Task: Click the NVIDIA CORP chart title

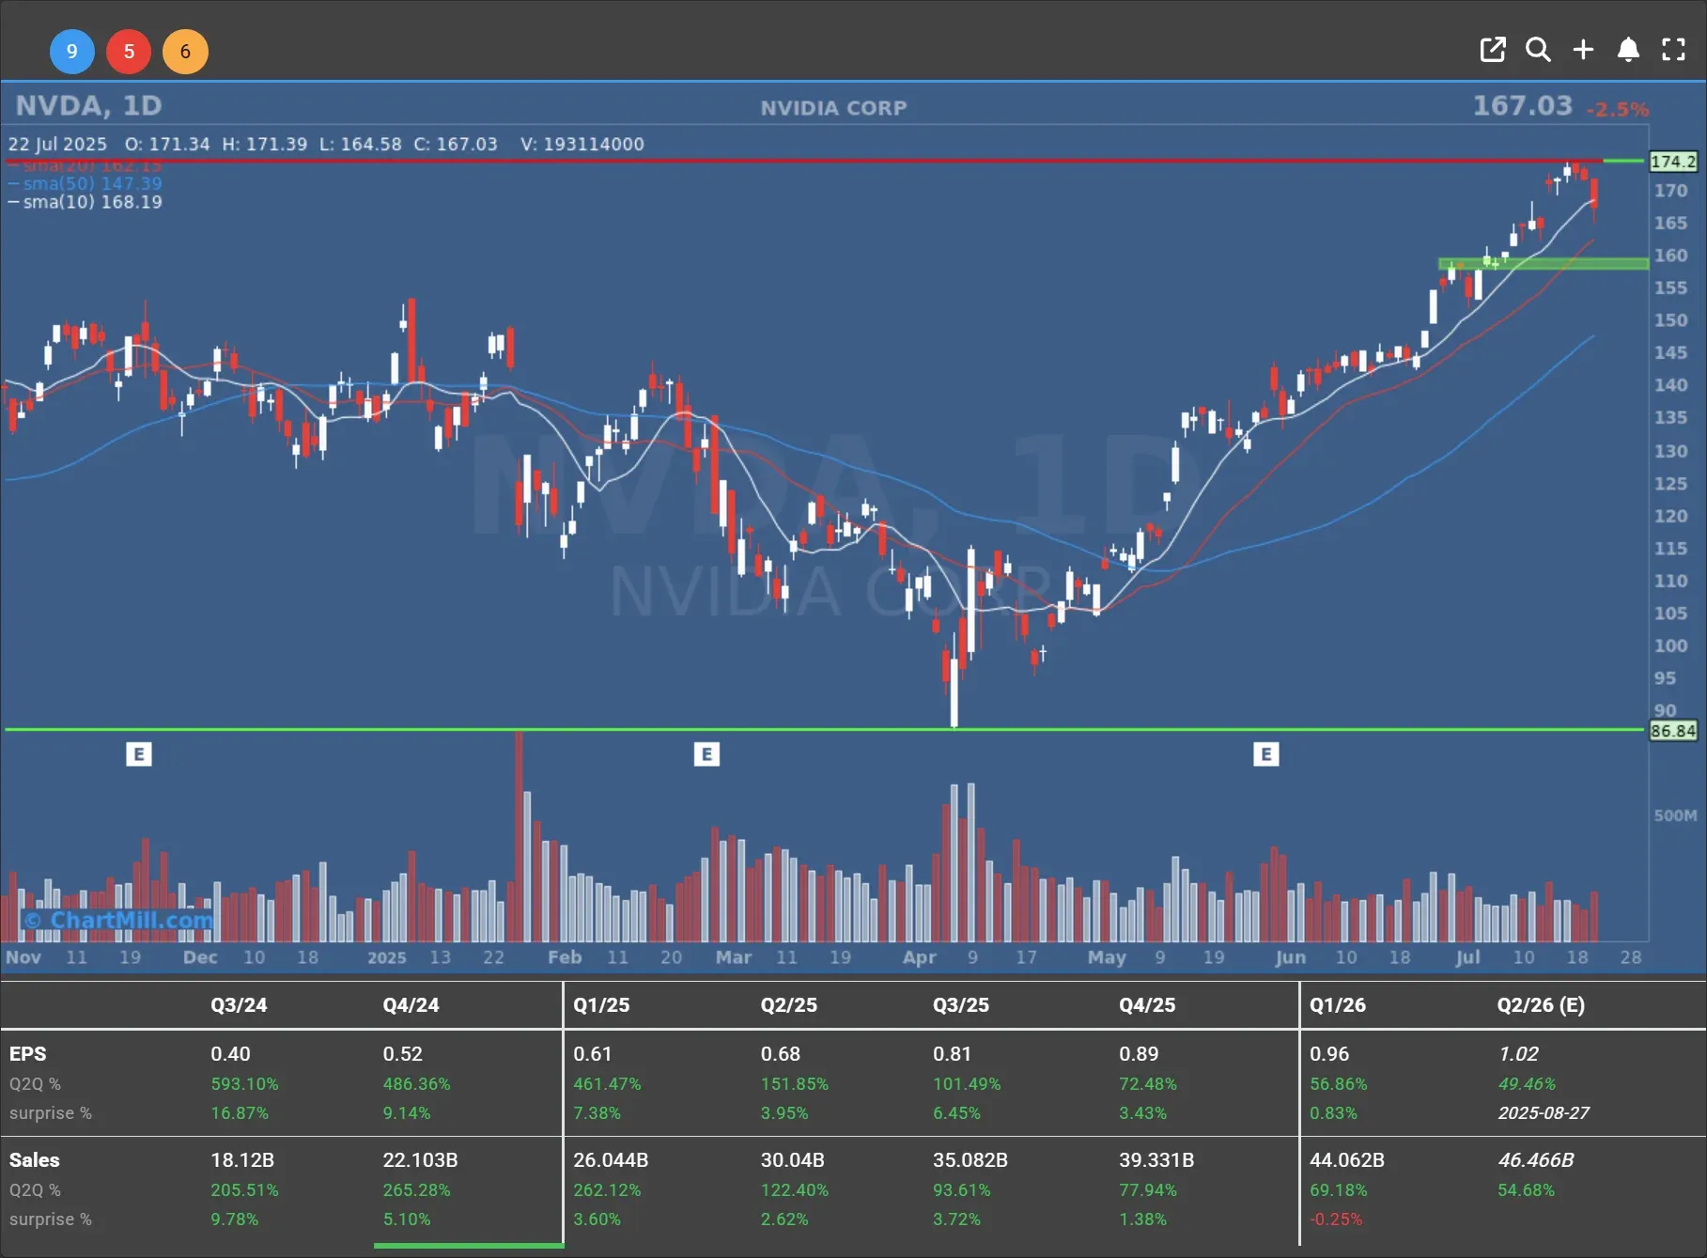Action: coord(833,108)
